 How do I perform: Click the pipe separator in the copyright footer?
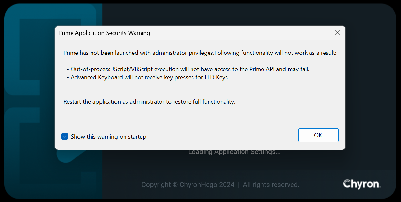point(239,185)
